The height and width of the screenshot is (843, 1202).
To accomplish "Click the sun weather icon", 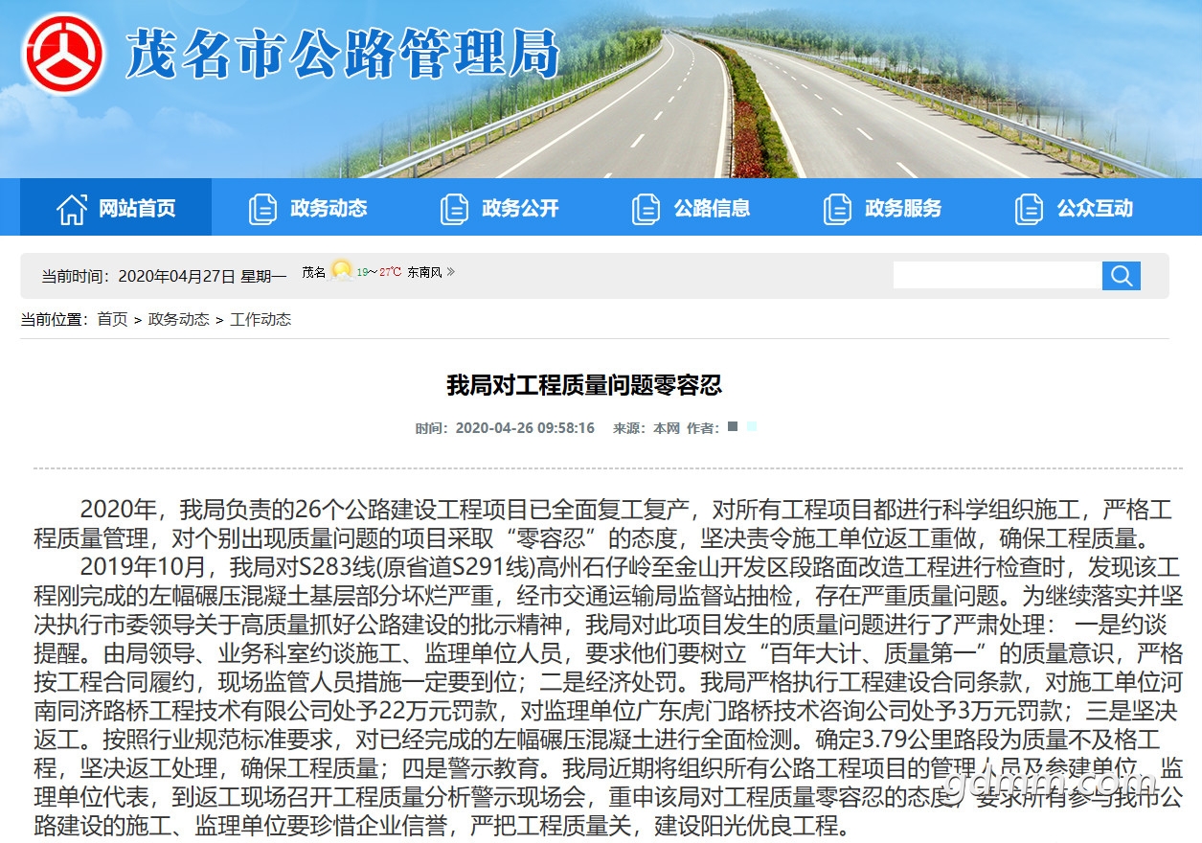I will click(x=341, y=271).
